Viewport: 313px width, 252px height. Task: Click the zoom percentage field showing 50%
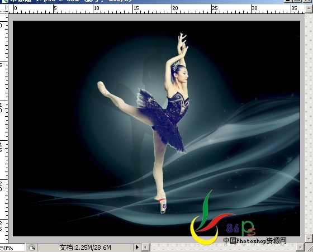(12, 248)
